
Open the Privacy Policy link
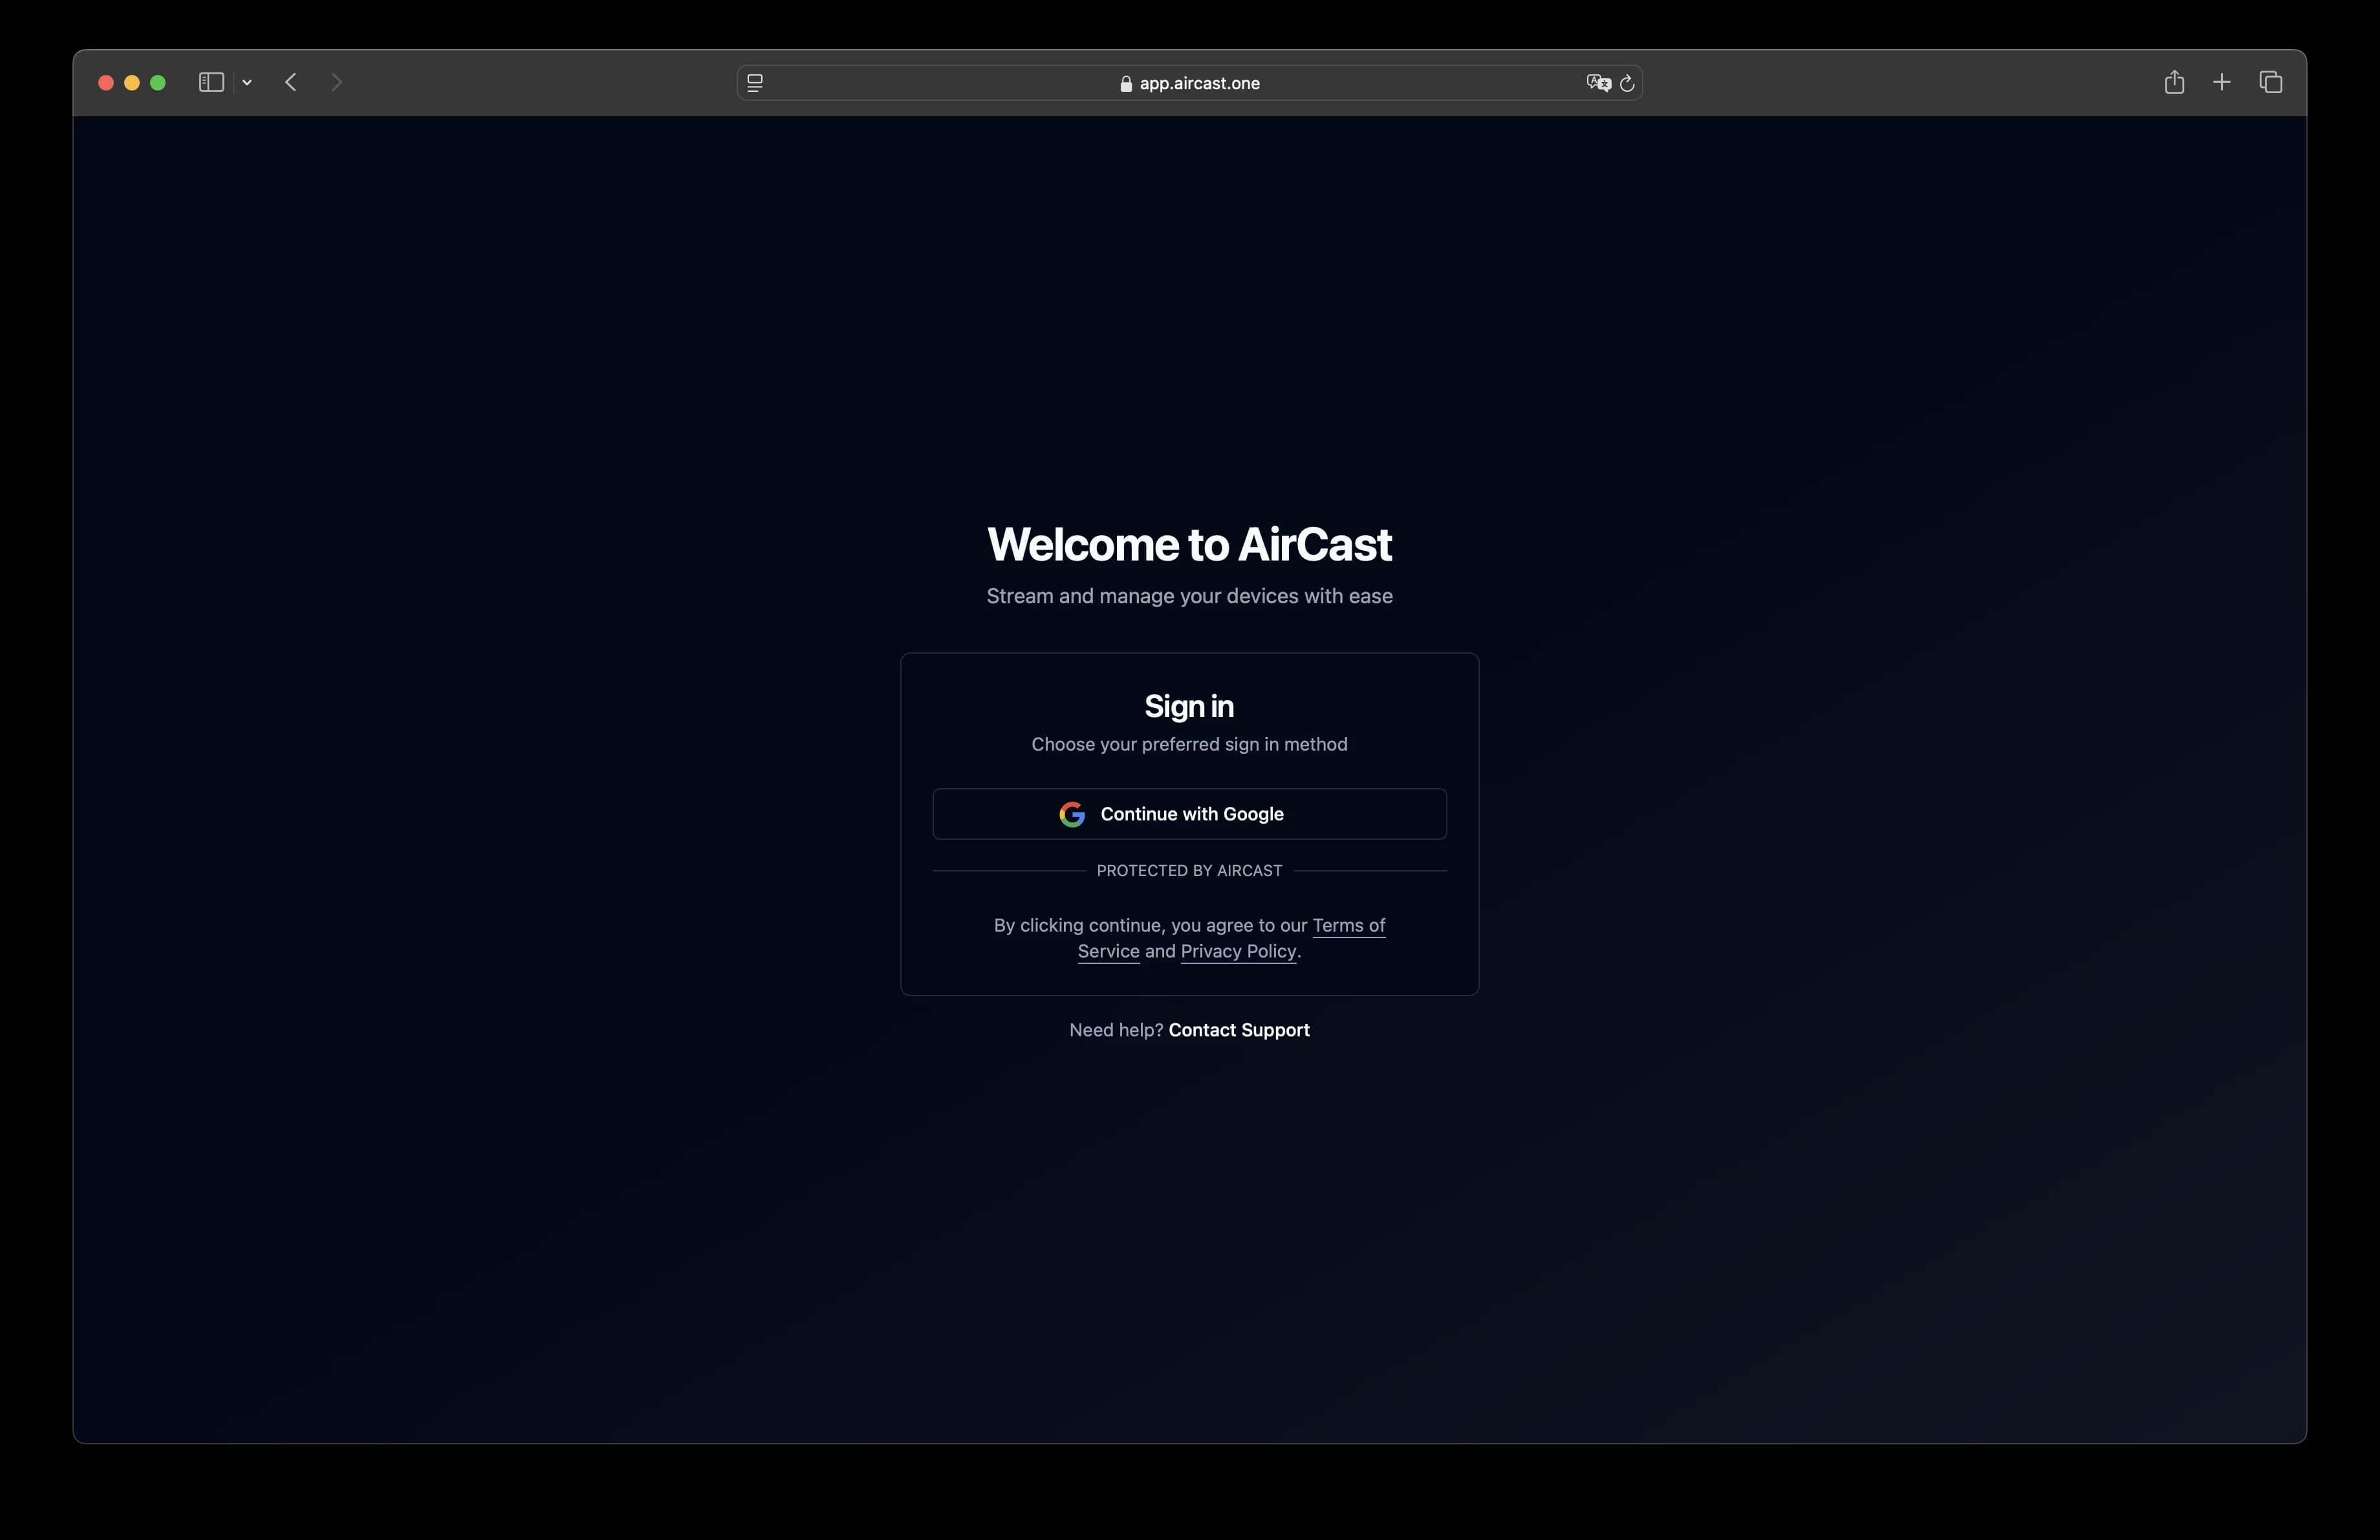click(x=1238, y=952)
